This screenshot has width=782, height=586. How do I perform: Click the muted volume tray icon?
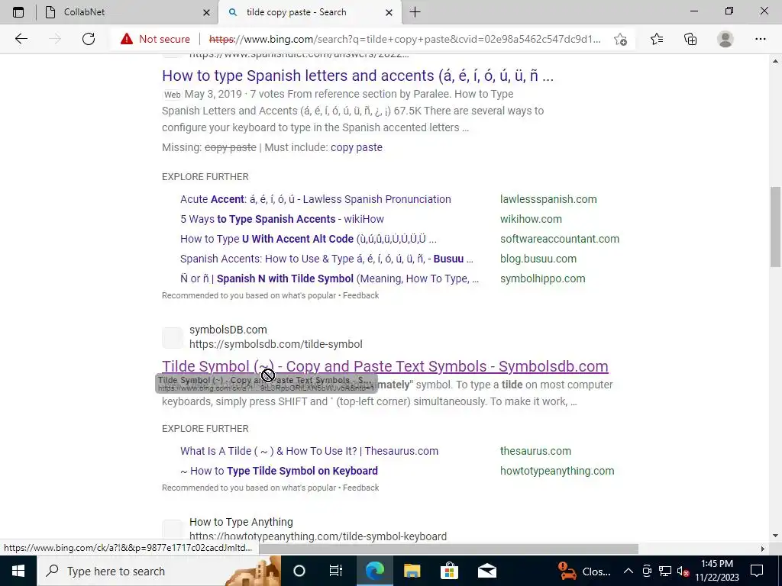coord(683,571)
